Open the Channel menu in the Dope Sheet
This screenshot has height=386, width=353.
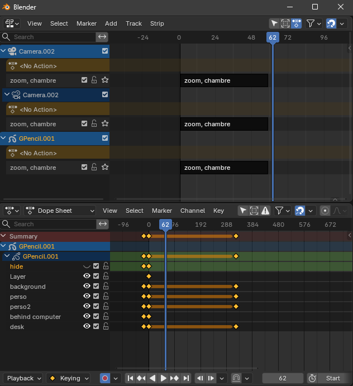(193, 211)
